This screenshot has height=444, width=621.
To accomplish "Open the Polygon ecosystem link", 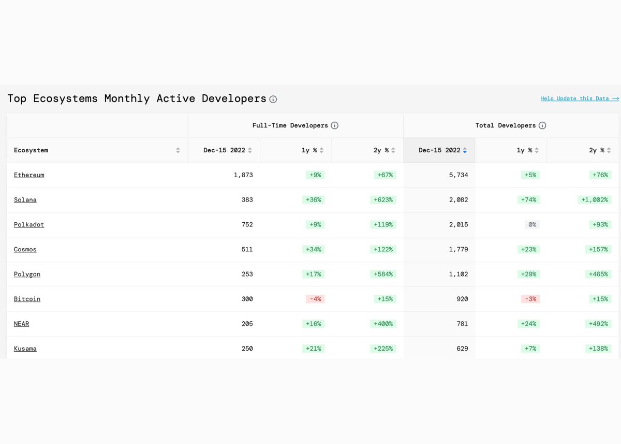I will coord(27,275).
